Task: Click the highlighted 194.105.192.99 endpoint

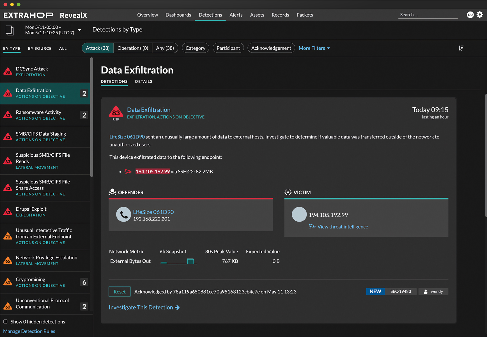Action: pyautogui.click(x=153, y=172)
